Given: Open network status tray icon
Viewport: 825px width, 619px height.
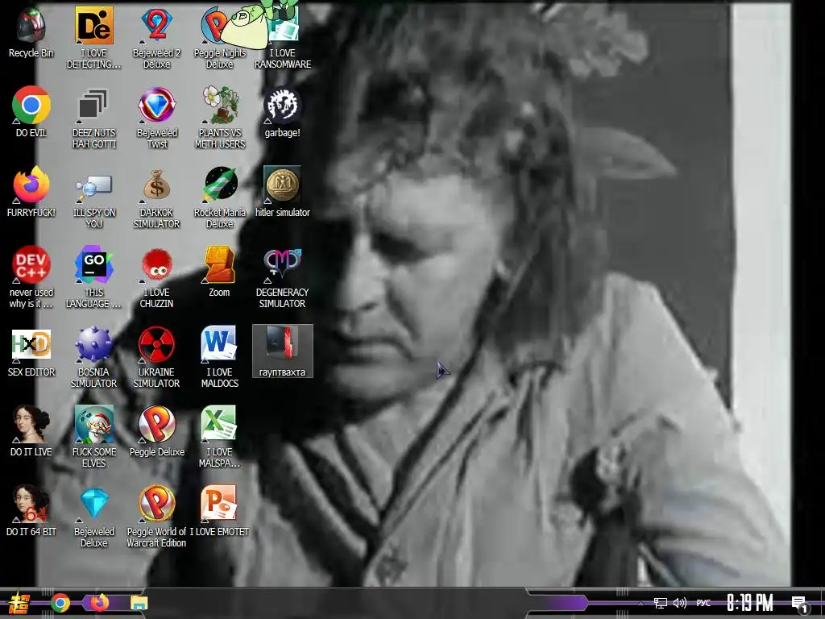Looking at the screenshot, I should [x=661, y=603].
